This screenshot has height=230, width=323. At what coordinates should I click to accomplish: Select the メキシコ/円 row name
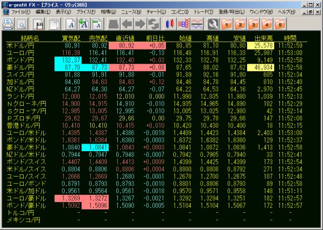tap(23, 220)
